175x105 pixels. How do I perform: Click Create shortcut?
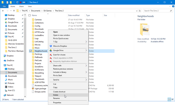coord(68,92)
